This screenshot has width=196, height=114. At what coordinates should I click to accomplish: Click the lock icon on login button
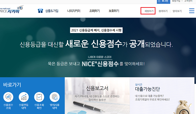pos(159,1)
